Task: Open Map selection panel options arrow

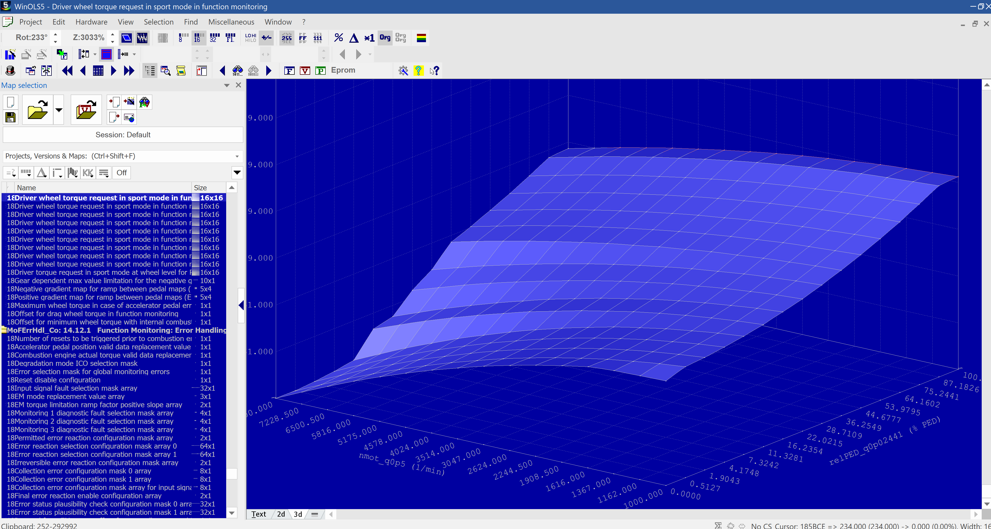Action: click(x=227, y=85)
